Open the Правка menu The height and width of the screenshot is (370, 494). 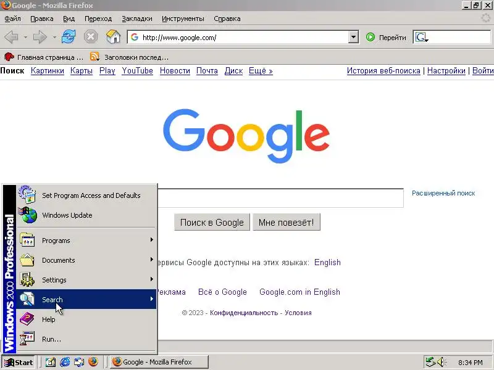coord(41,18)
